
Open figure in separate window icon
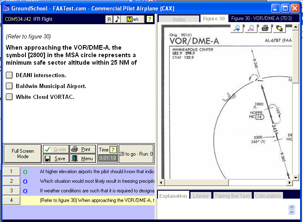coord(278,28)
